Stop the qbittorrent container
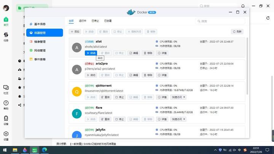The image size is (274, 154). (x=119, y=97)
